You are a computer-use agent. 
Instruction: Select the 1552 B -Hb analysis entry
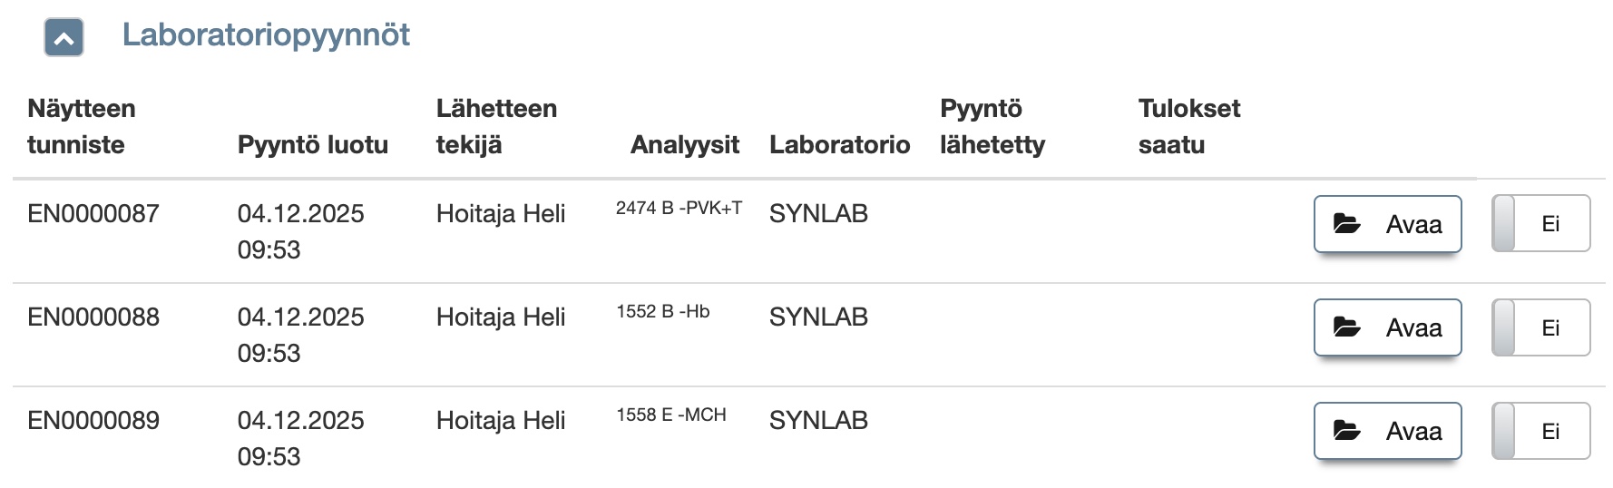(x=663, y=312)
